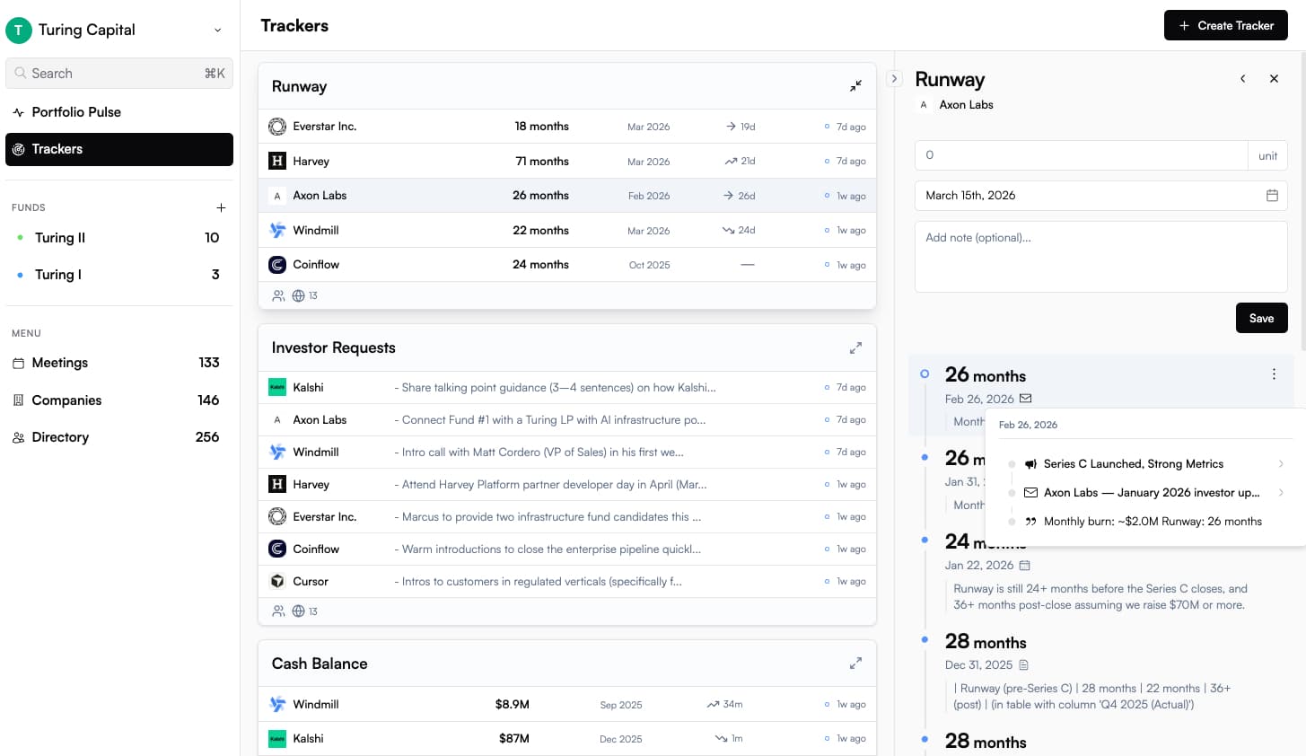
Task: Go to previous item in Runway panel
Action: (1242, 79)
